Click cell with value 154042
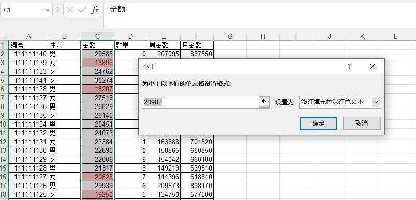Viewport: 416px width, 200px height. pyautogui.click(x=164, y=160)
